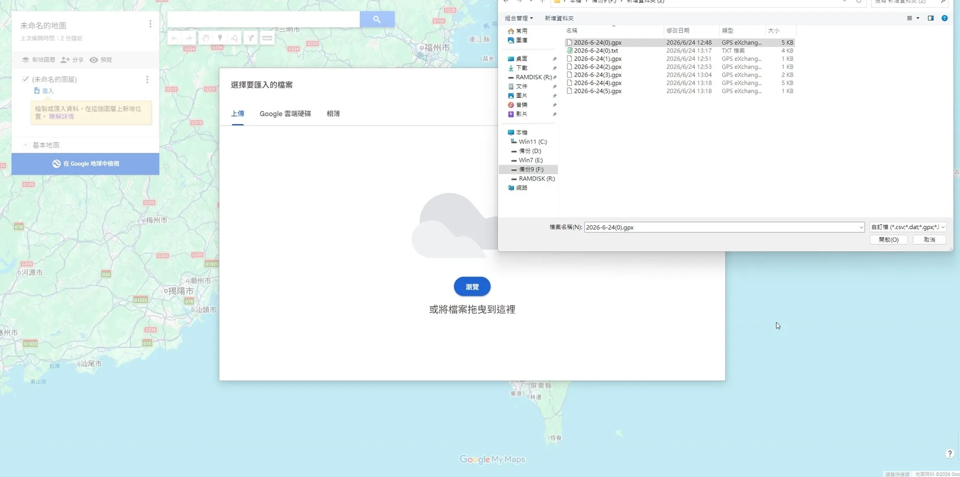
Task: Click the file dialog help icon
Action: 945,18
